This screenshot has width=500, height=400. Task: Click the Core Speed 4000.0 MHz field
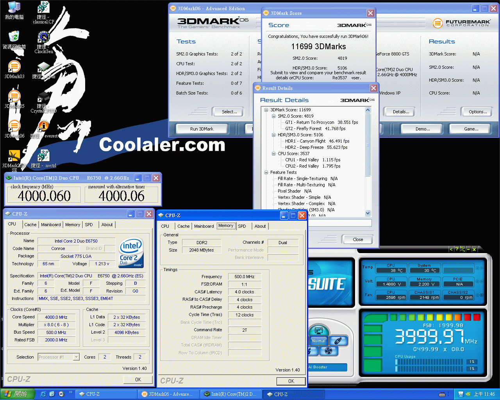57,317
